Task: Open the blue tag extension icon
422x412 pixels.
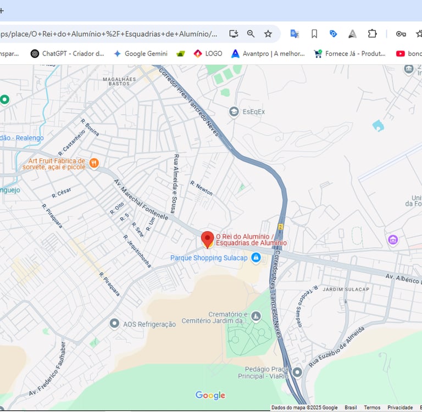Action: coord(333,34)
